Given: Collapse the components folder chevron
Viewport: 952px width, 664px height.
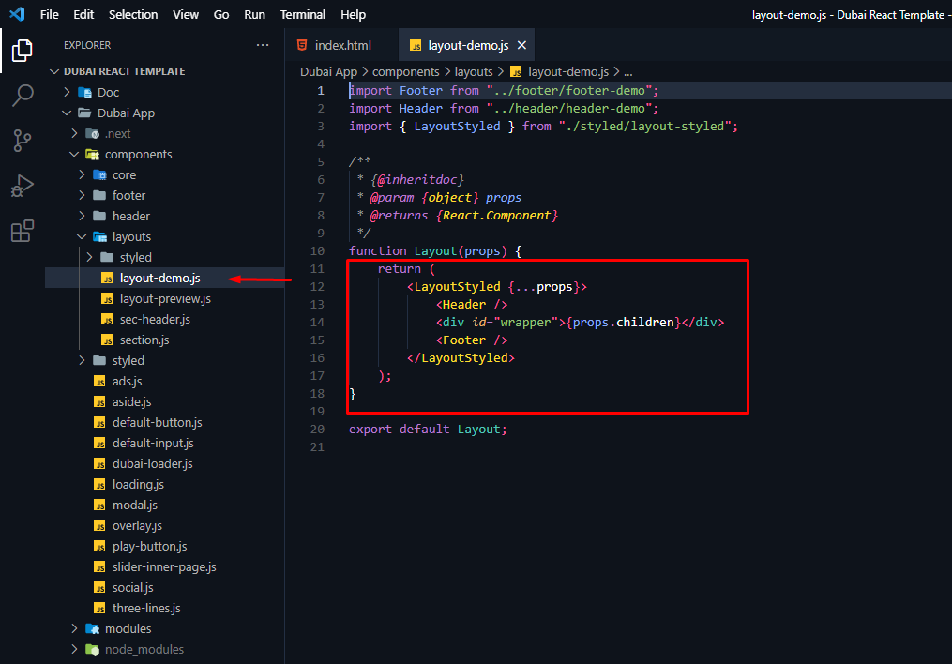Looking at the screenshot, I should (x=74, y=154).
